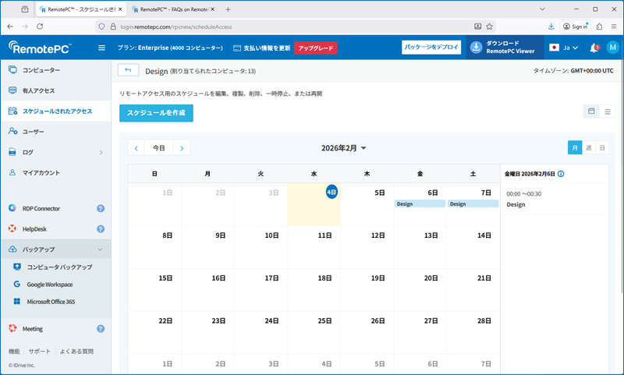Switch to the FAQs on Remote browser tab

(x=172, y=9)
